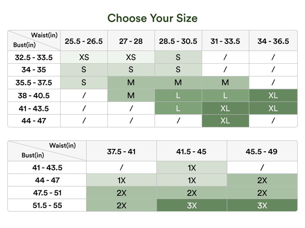
Task: Click the 38 - 40.5 bust row label
Action: pyautogui.click(x=34, y=96)
